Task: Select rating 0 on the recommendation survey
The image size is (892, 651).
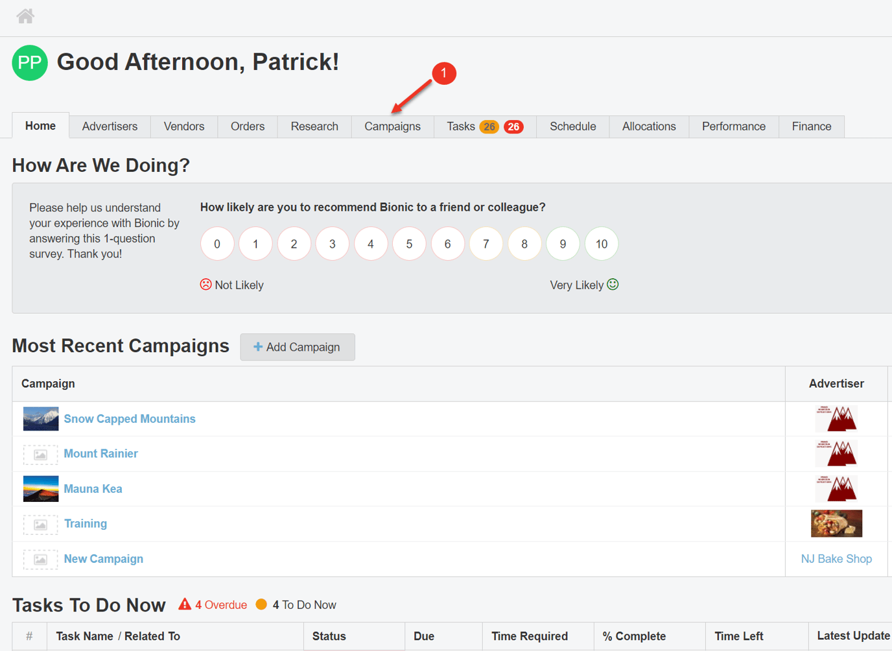Action: tap(217, 243)
